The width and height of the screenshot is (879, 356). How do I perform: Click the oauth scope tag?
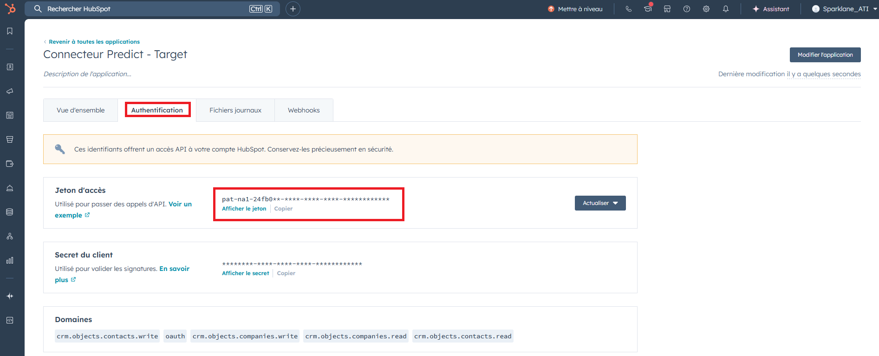tap(175, 336)
